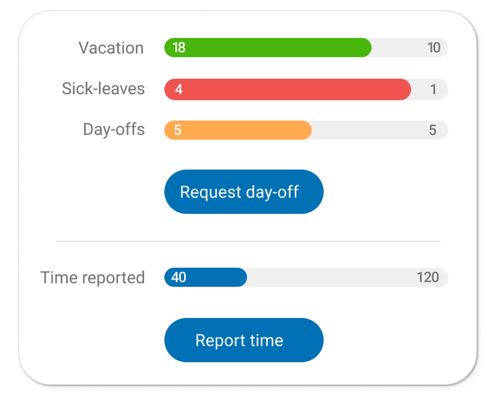Click the remaining sick-leaves value 1
This screenshot has height=406, width=500.
point(433,90)
